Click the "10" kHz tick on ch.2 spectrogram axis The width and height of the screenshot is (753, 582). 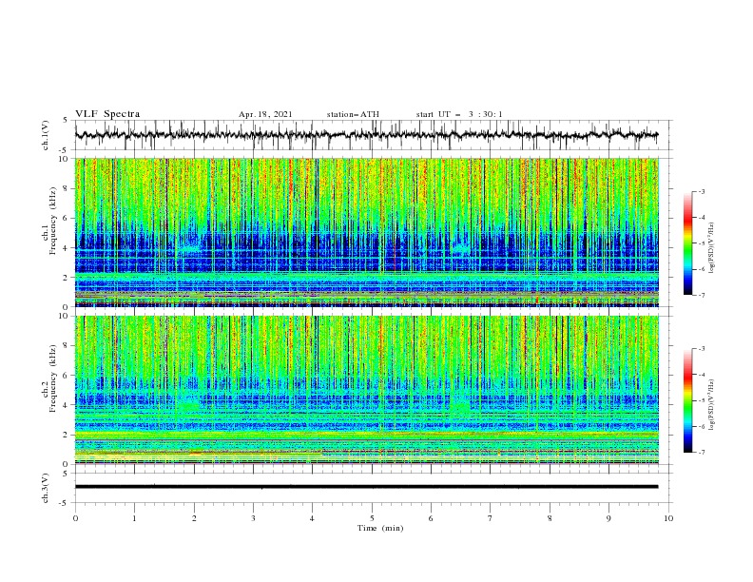(64, 316)
